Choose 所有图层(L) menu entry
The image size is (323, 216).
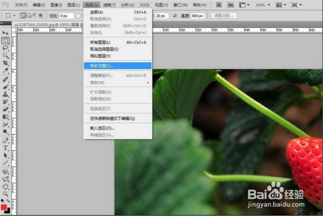pos(118,42)
